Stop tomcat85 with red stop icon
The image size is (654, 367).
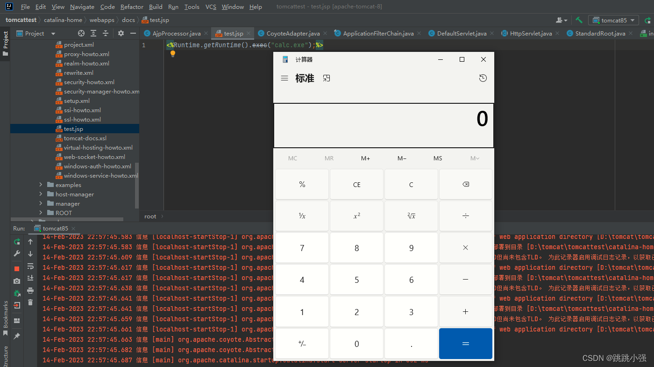pos(17,268)
